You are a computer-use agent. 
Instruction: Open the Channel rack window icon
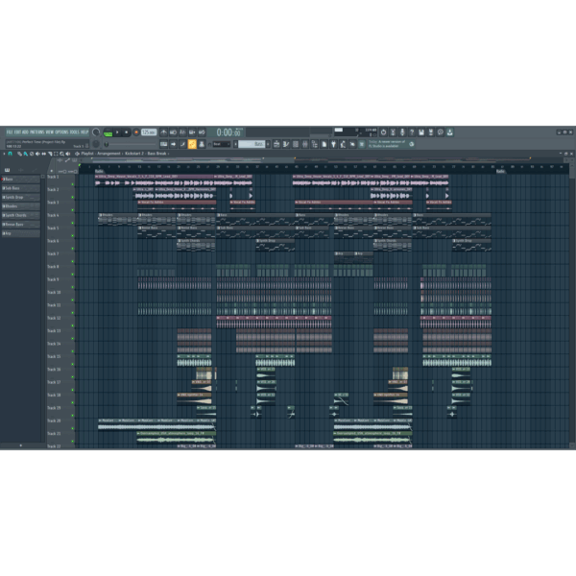296,144
